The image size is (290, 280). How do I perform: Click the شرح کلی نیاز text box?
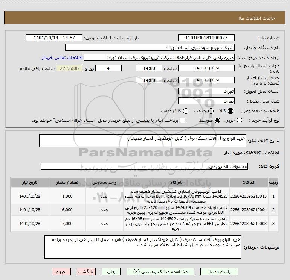(x=143, y=141)
